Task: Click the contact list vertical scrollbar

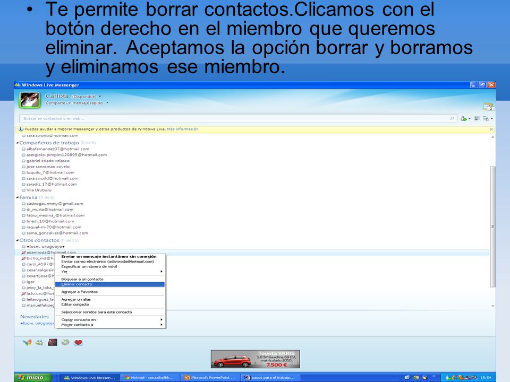Action: [x=493, y=227]
